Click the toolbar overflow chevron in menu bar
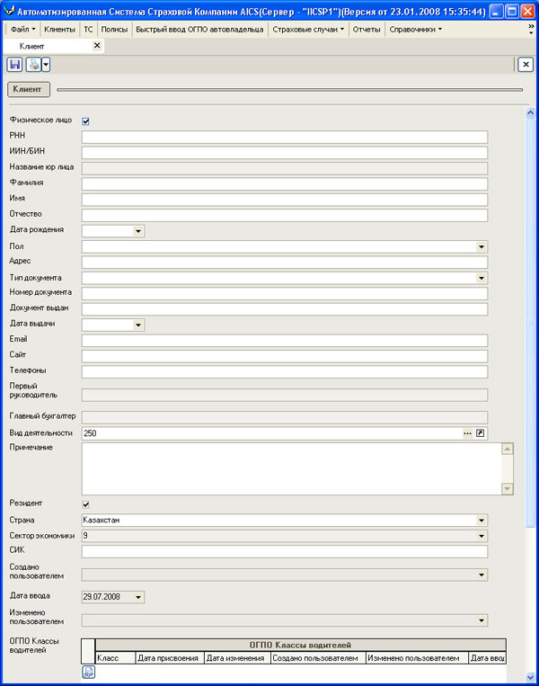Image resolution: width=539 pixels, height=686 pixels. click(531, 28)
